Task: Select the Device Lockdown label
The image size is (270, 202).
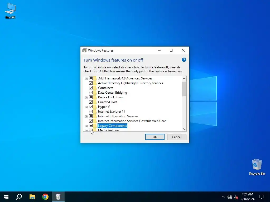Action: [x=110, y=97]
